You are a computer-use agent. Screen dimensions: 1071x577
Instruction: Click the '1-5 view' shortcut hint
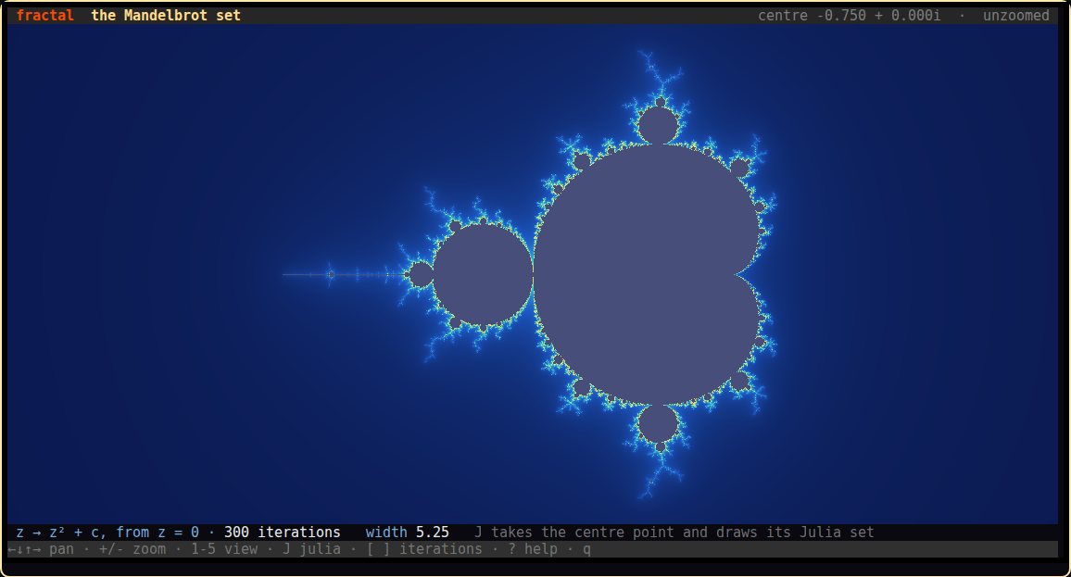pos(224,549)
